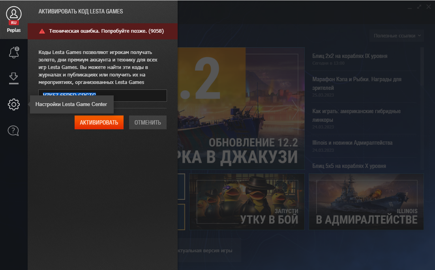Open news 'Как играть: американские гибридные линкоры'
The height and width of the screenshot is (270, 435).
356,115
